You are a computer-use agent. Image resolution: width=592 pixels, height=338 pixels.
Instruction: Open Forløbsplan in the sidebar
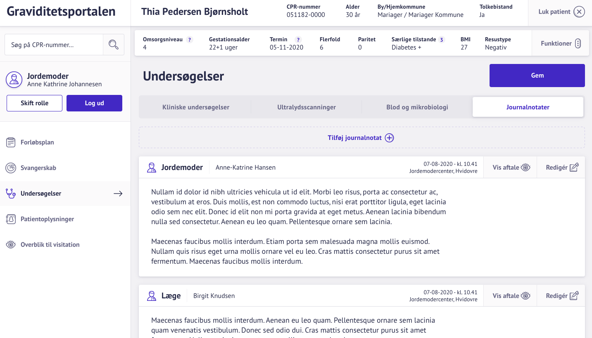point(37,142)
